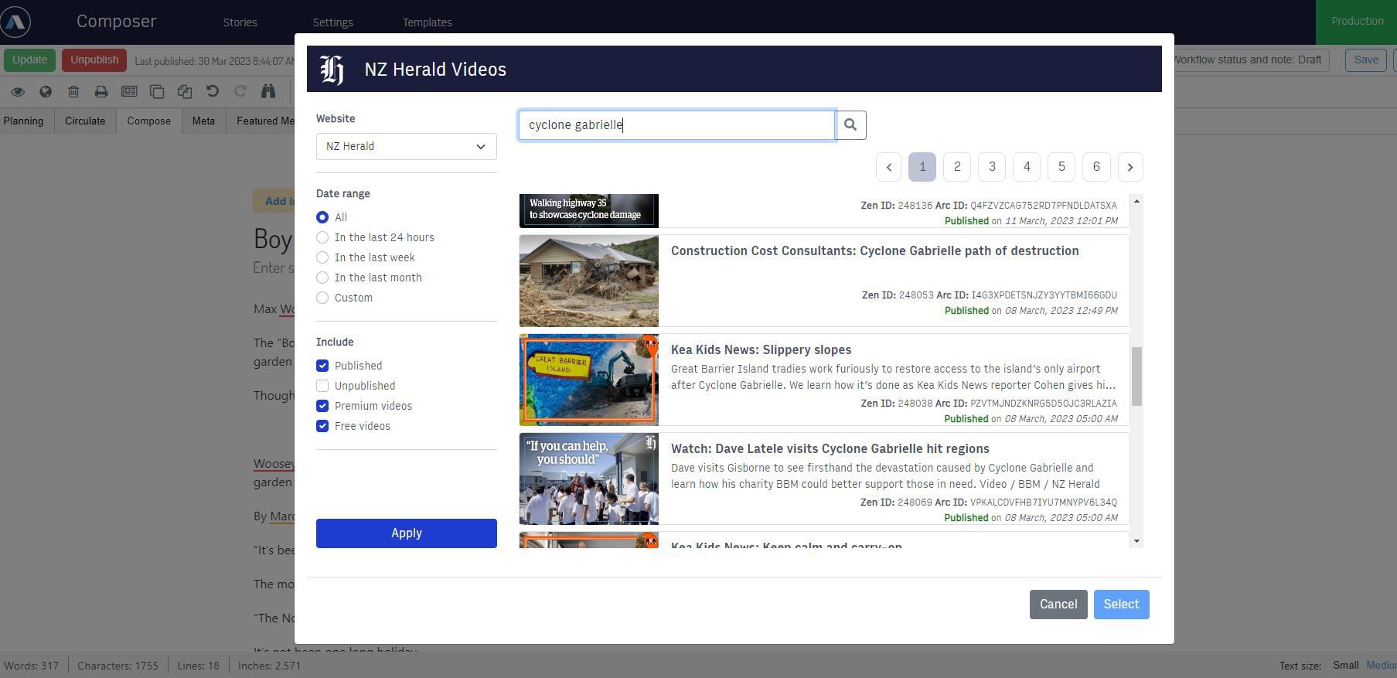The width and height of the screenshot is (1397, 678).
Task: Click the newspaper layout icon
Action: tap(129, 92)
